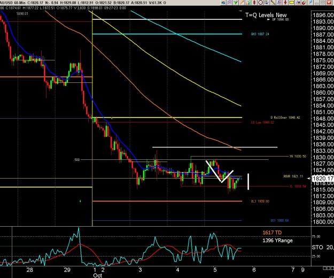Click the QH3 1887.24 cyan level label
Screen dimensions: 334x278
point(260,34)
